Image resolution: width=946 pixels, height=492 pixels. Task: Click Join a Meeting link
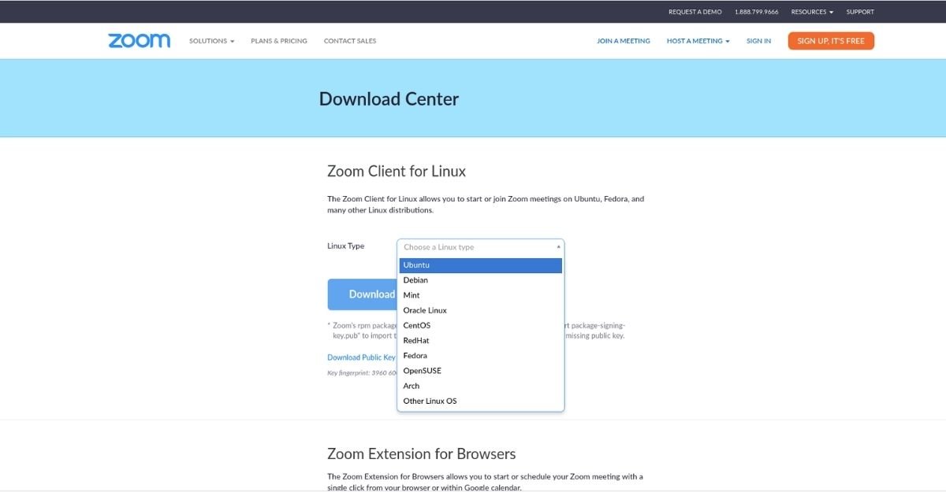click(x=624, y=41)
